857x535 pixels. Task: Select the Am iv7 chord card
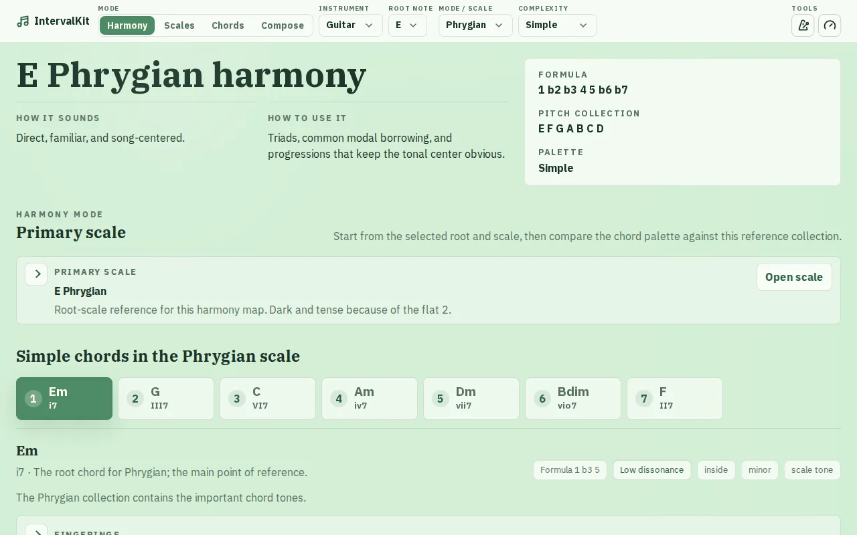[370, 399]
